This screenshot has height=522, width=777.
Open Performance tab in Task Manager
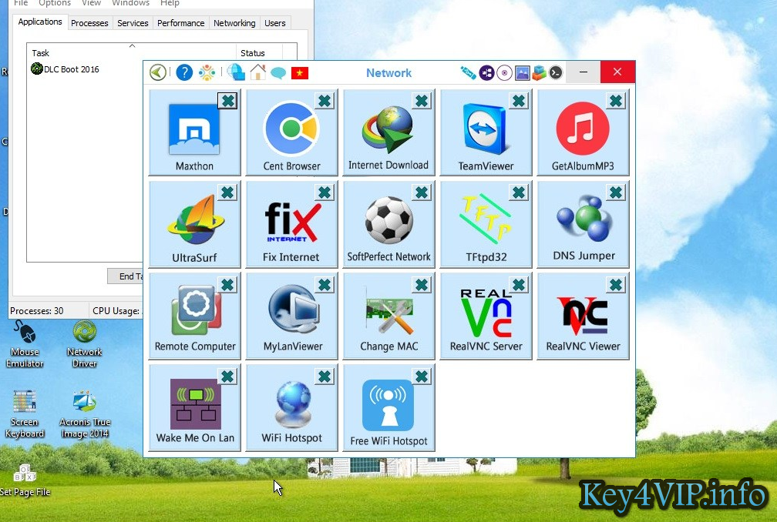click(180, 23)
